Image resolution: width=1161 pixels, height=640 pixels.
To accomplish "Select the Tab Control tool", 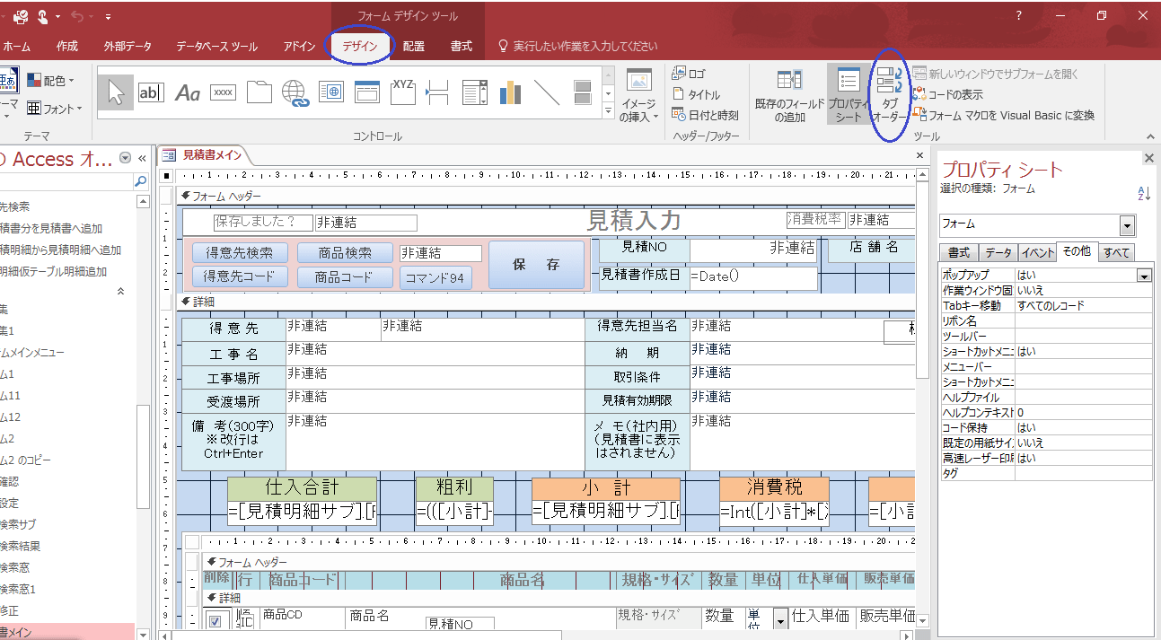I will [x=259, y=92].
